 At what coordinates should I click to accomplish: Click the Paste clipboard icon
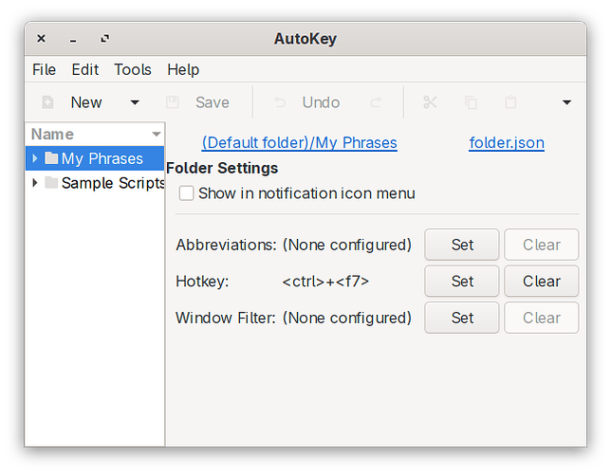tap(510, 102)
